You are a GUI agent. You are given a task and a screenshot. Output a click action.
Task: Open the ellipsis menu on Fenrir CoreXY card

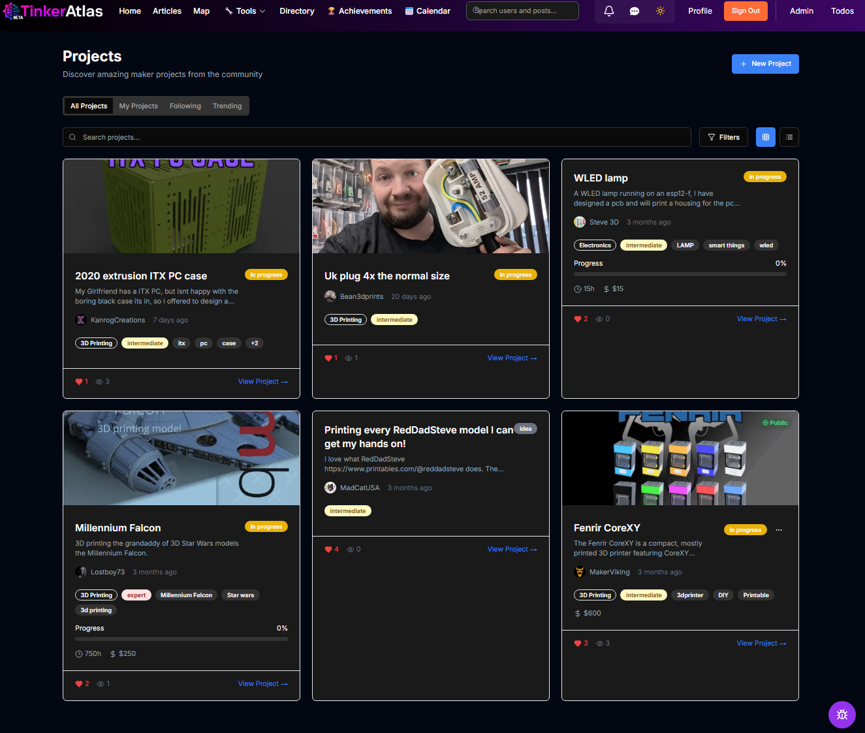778,529
